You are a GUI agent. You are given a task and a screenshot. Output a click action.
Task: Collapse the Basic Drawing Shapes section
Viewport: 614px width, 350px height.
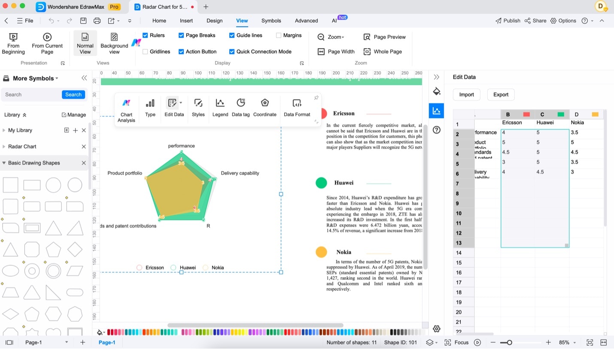(x=4, y=163)
